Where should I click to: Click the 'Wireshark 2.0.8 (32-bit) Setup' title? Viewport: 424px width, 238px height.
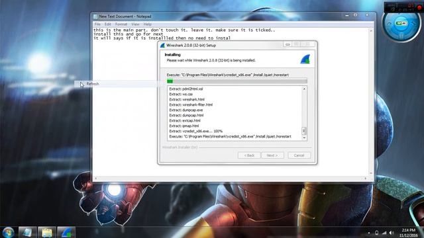[x=191, y=46]
